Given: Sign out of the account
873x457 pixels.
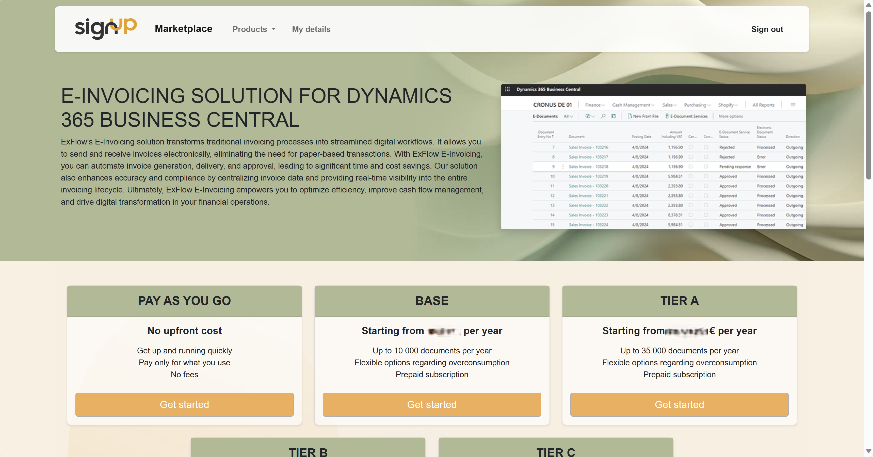Looking at the screenshot, I should (x=767, y=29).
